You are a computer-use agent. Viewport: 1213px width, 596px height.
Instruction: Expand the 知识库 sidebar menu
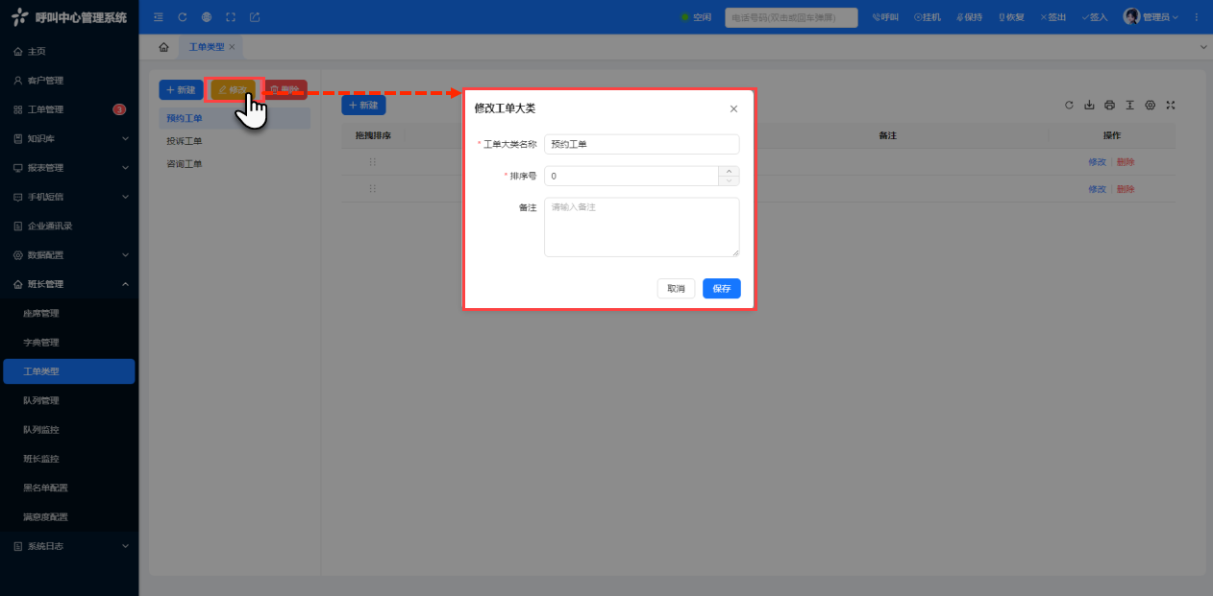(x=69, y=139)
